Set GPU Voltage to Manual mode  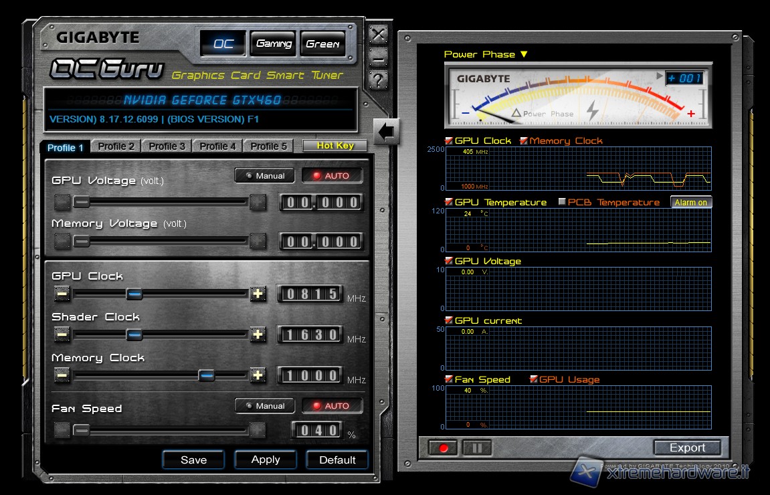[x=265, y=176]
